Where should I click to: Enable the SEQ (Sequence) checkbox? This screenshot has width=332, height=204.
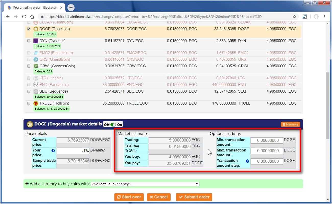(29, 91)
